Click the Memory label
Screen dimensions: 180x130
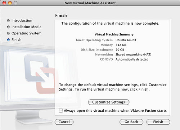[107, 45]
